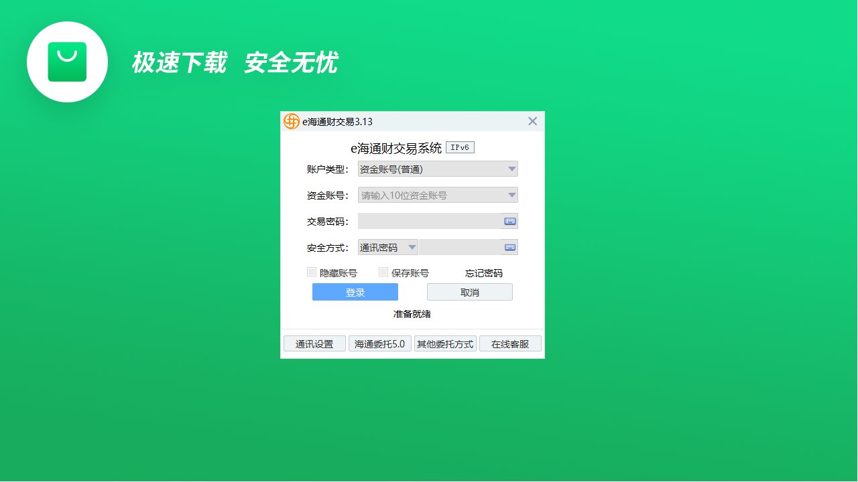The image size is (858, 482).
Task: Click the 其他委托方式 button
Action: 445,344
